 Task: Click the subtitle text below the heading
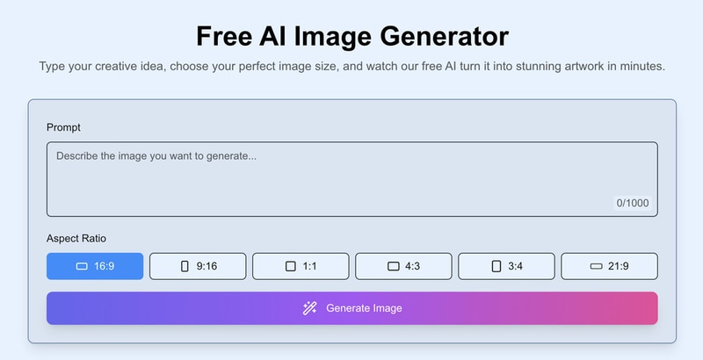click(x=351, y=67)
